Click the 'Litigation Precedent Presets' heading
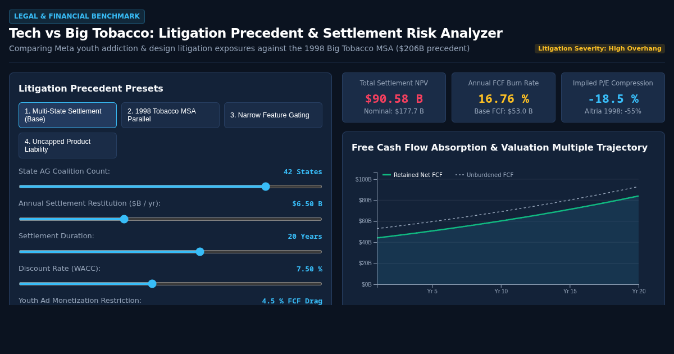The width and height of the screenshot is (674, 354). click(91, 89)
